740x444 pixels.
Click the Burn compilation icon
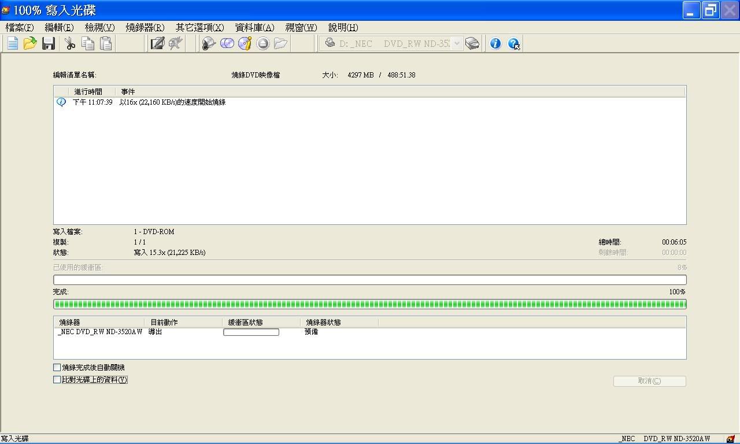pyautogui.click(x=209, y=43)
